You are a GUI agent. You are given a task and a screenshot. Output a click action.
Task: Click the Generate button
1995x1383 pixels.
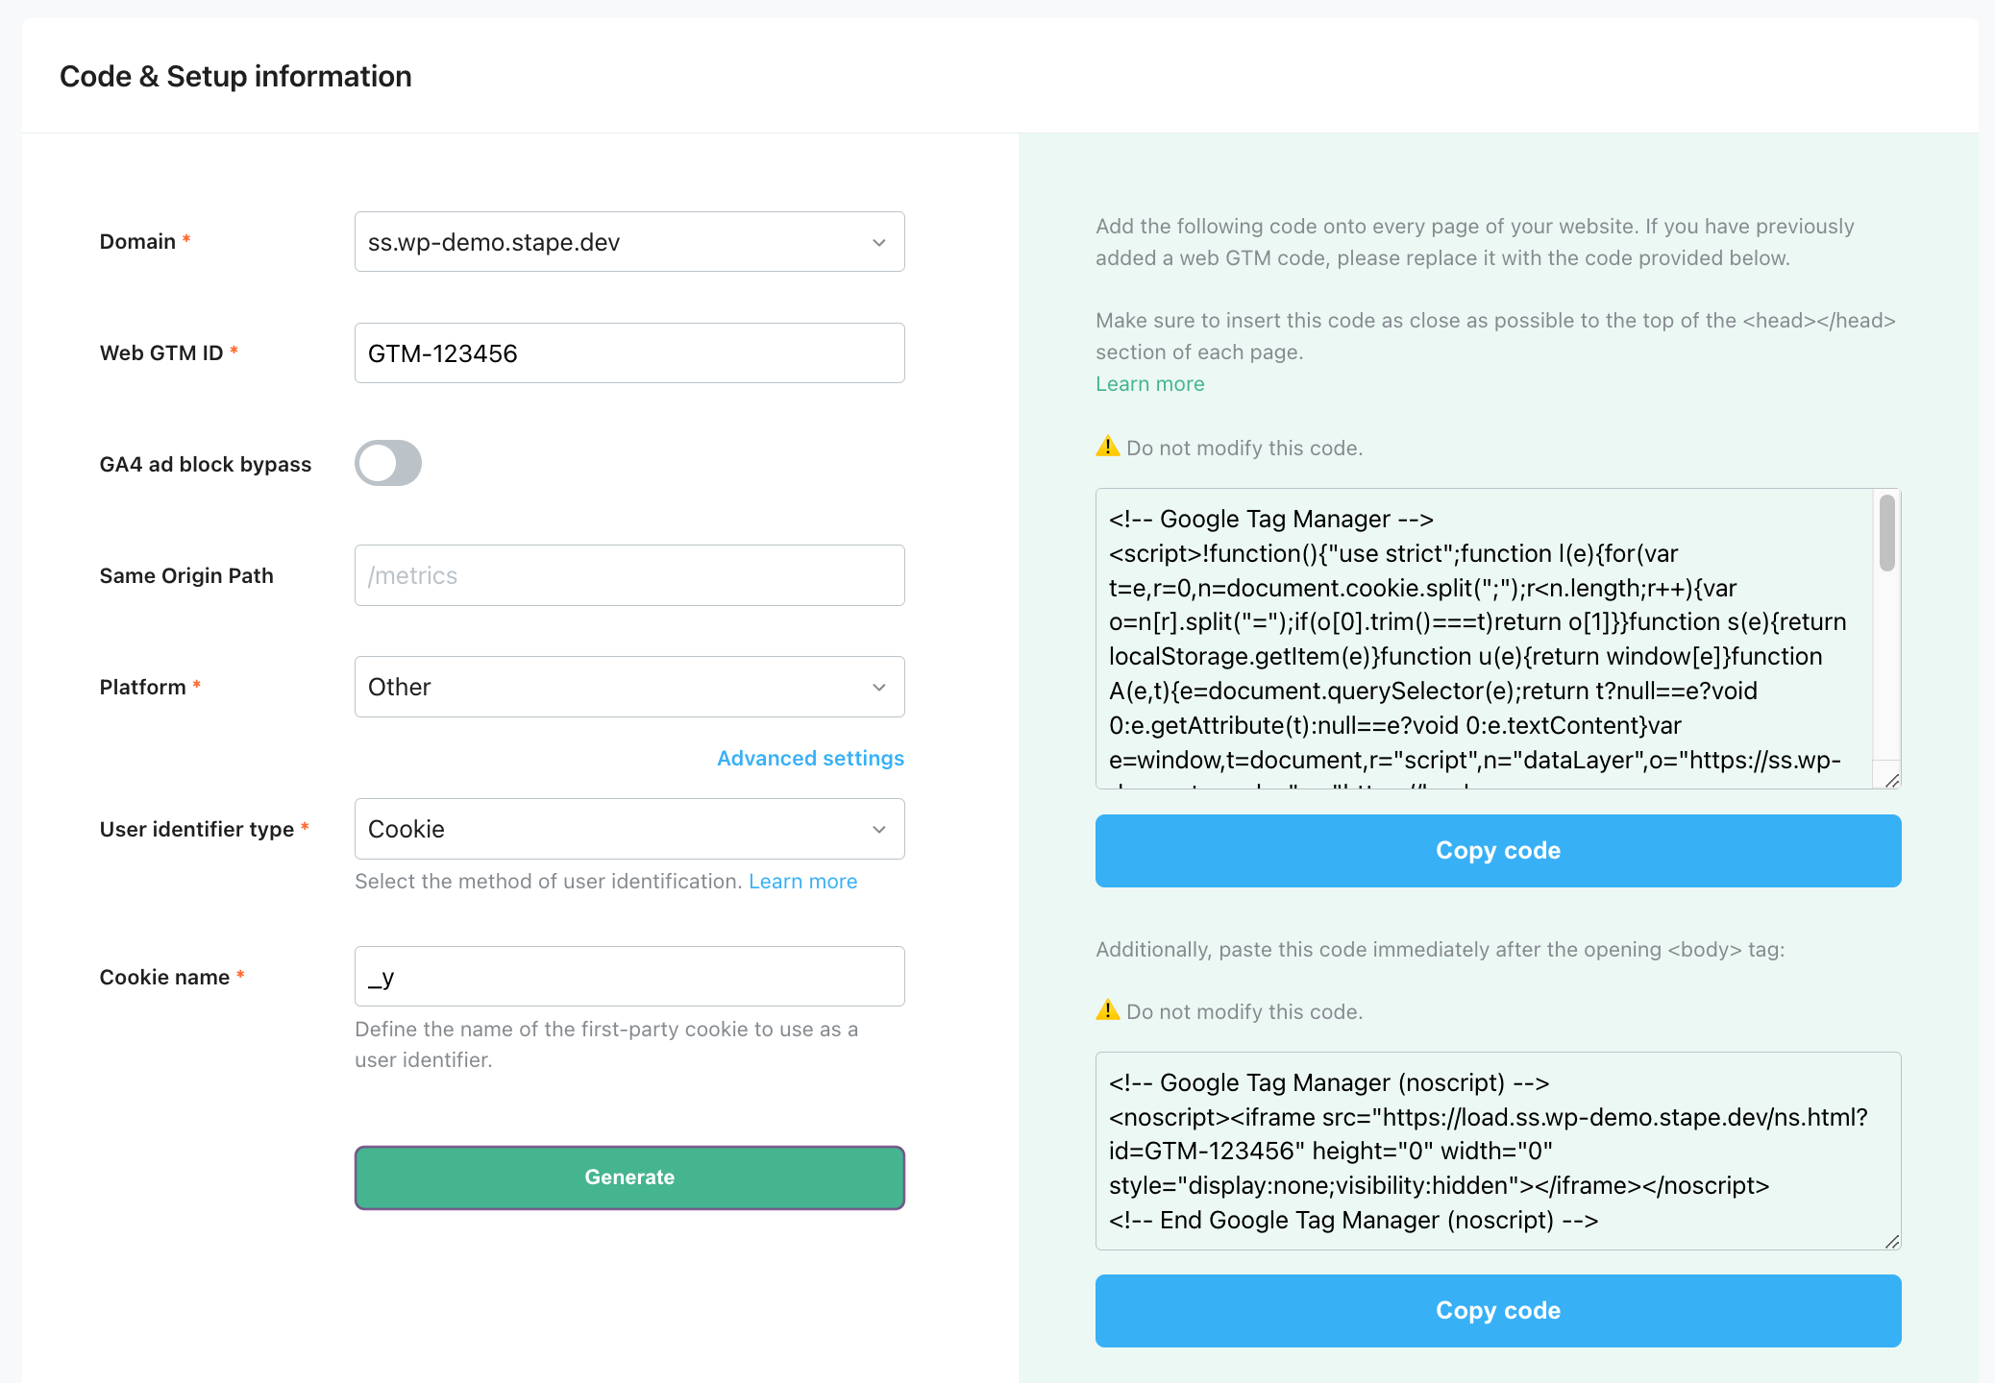tap(628, 1177)
